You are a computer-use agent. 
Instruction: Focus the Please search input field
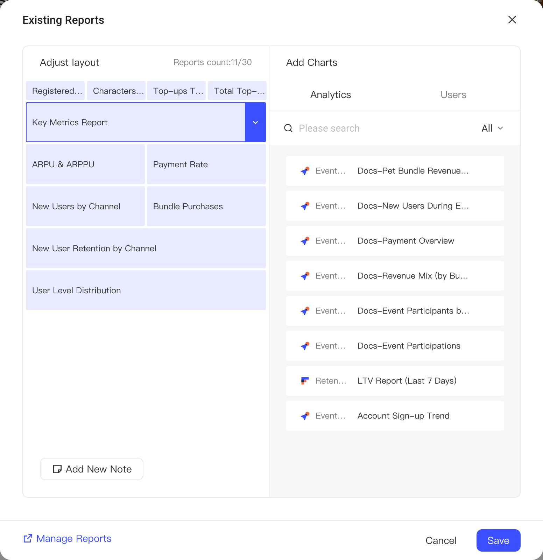point(385,128)
